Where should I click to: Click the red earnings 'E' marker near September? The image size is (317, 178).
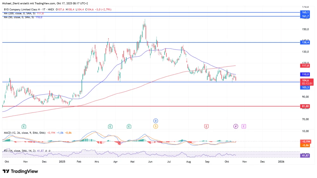pyautogui.click(x=206, y=126)
